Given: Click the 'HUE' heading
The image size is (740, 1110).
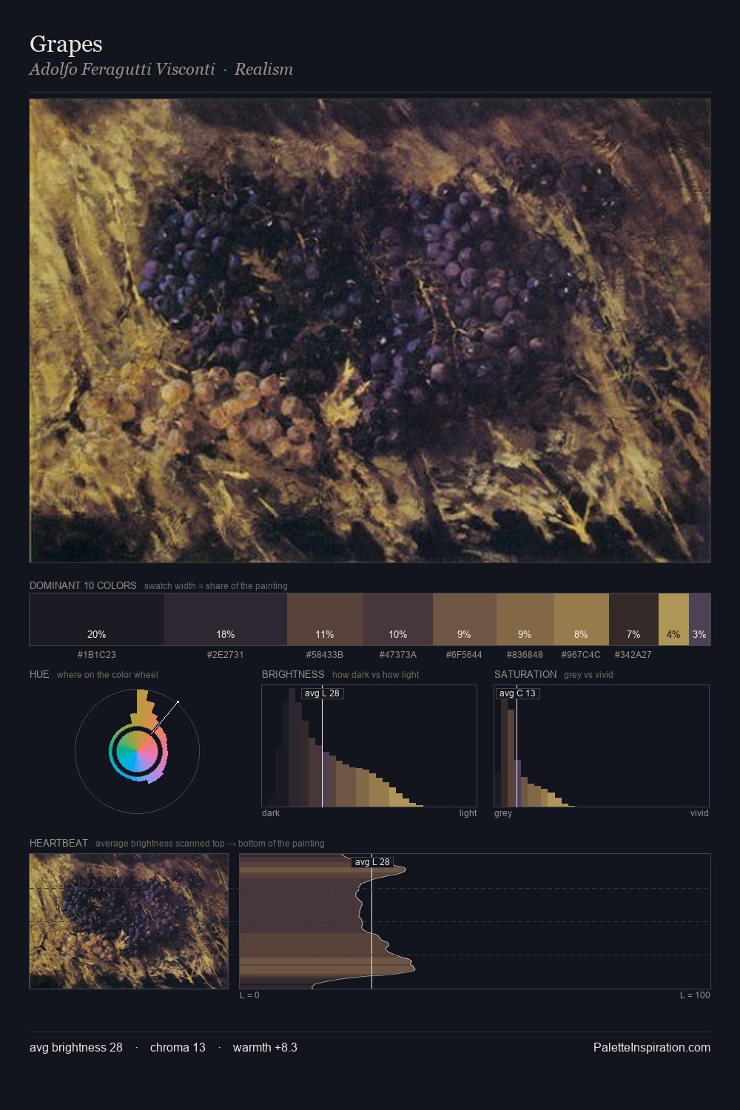Looking at the screenshot, I should coord(39,674).
